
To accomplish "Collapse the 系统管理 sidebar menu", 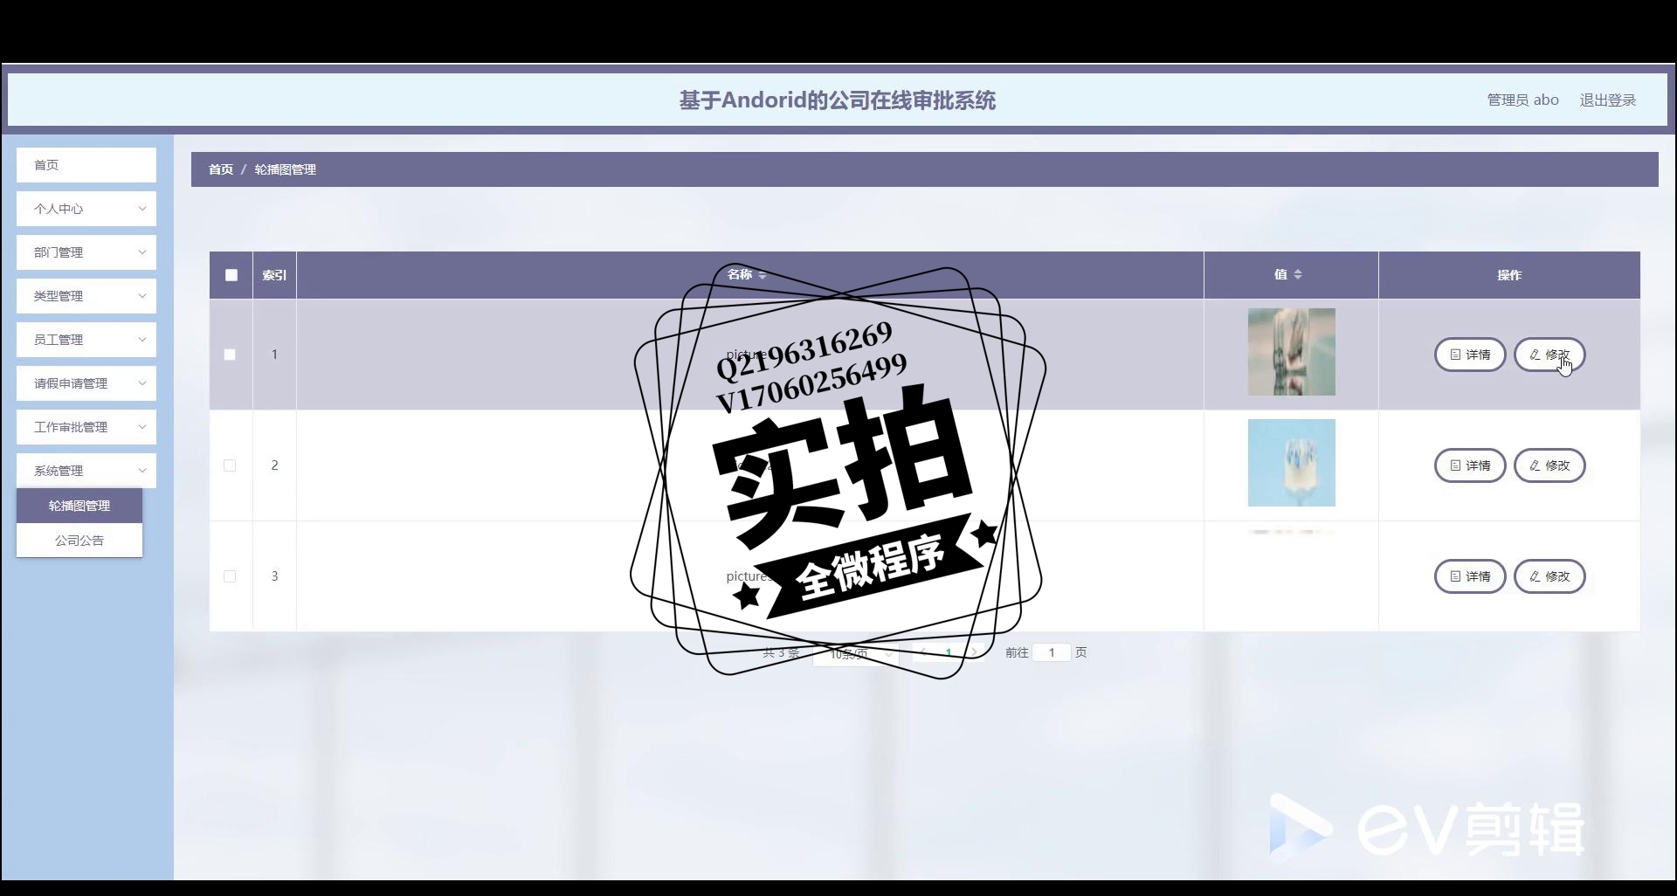I will 86,471.
